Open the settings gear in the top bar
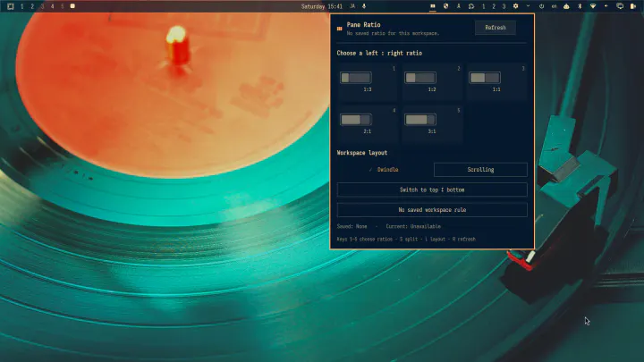Image resolution: width=644 pixels, height=362 pixels. [x=515, y=6]
